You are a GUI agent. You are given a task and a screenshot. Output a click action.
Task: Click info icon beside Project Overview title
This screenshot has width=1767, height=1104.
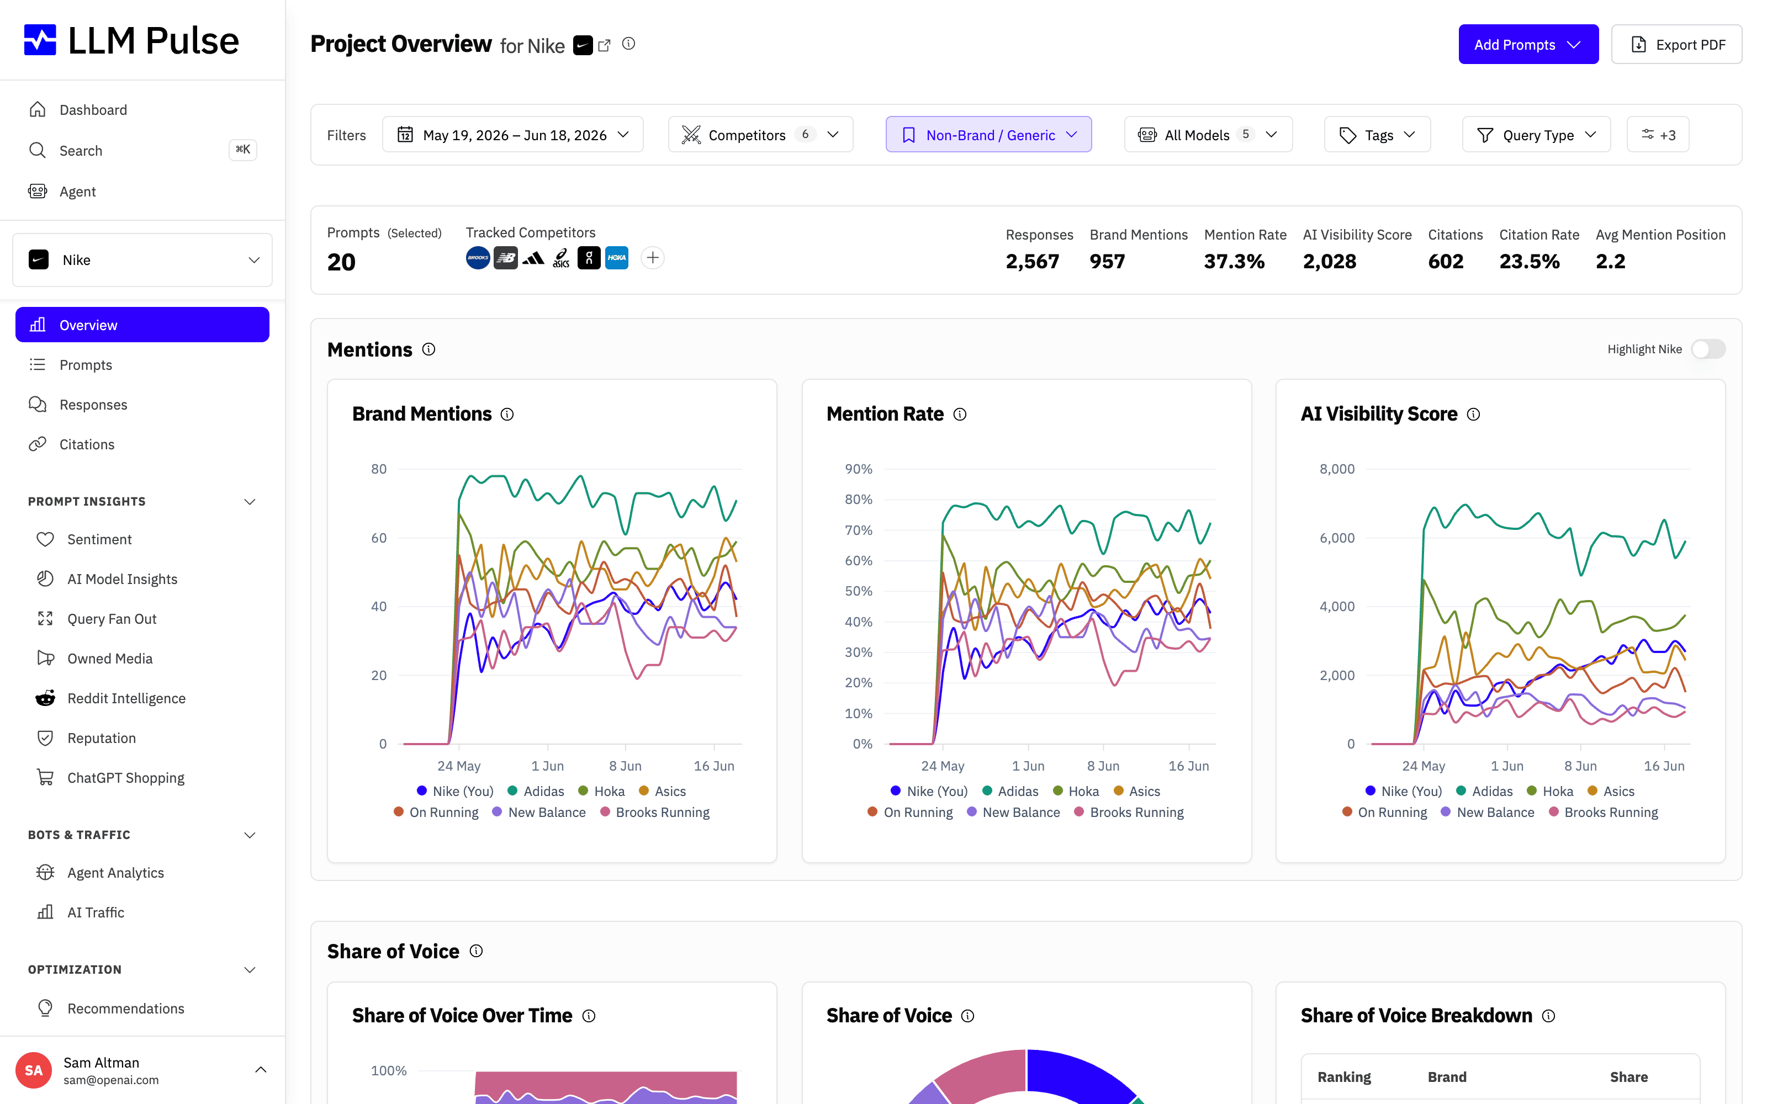click(x=629, y=44)
